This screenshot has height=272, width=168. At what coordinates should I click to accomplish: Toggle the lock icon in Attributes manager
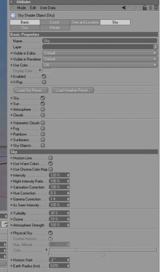pos(144,7)
